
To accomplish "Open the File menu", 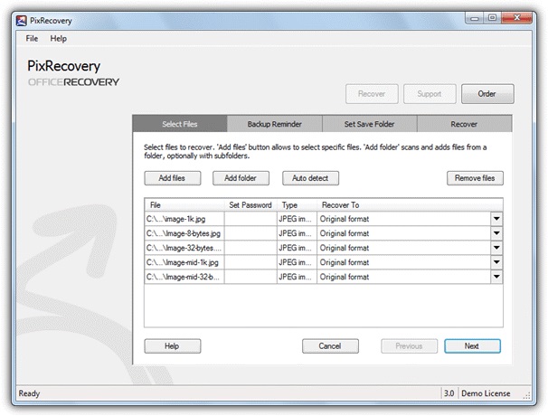I will pos(32,39).
